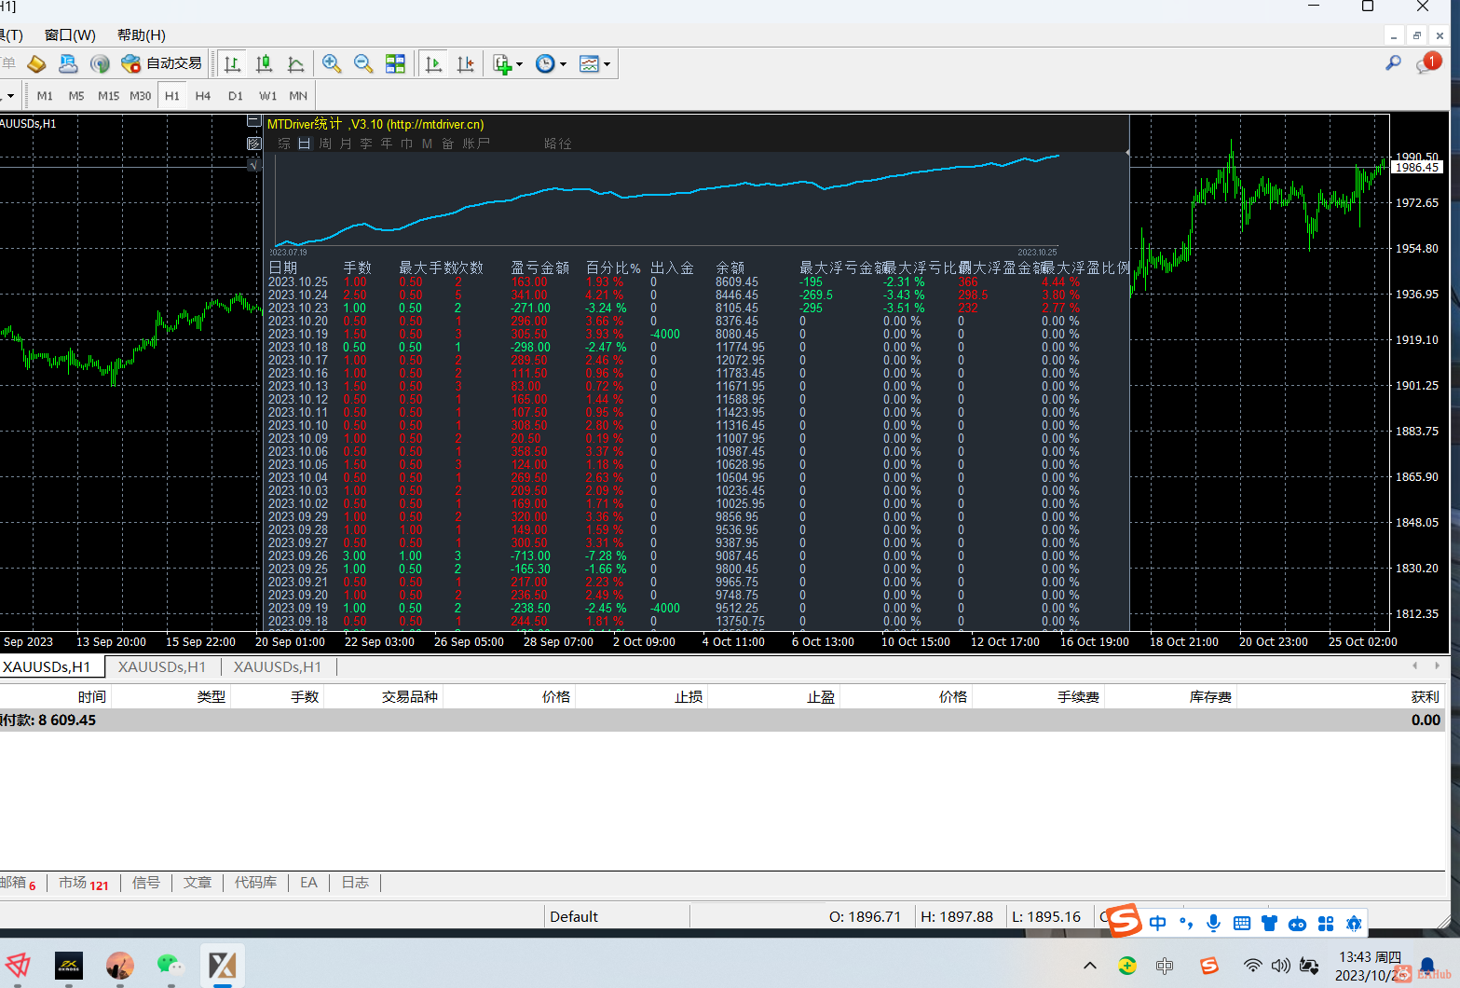Open the 帮助(H) menu
Image resolution: width=1460 pixels, height=988 pixels.
pyautogui.click(x=141, y=34)
